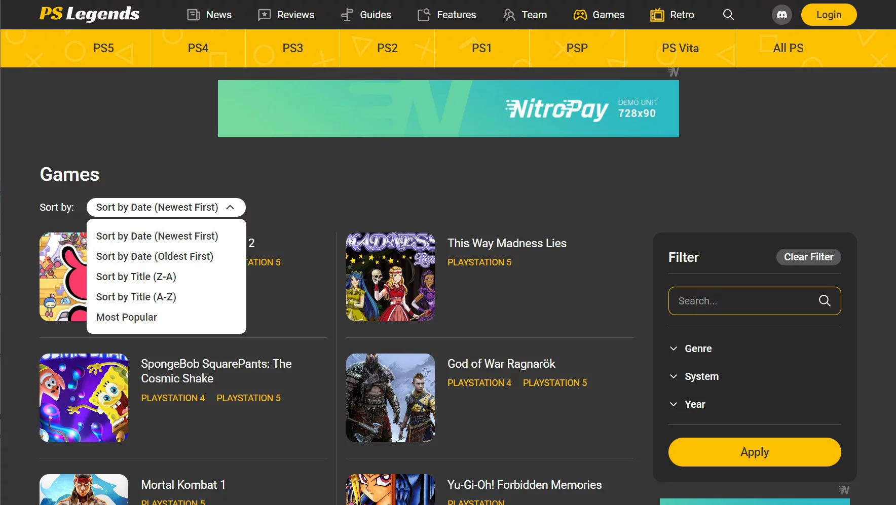Image resolution: width=896 pixels, height=505 pixels.
Task: Click PlayStation 5 tag under SpongeBob
Action: click(x=248, y=398)
